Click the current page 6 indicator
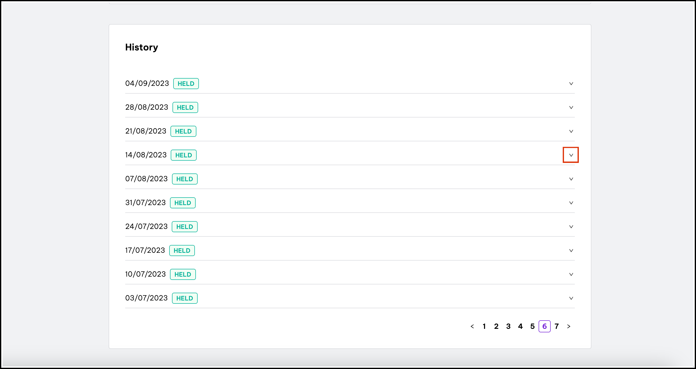Viewport: 696px width, 369px height. (x=544, y=326)
